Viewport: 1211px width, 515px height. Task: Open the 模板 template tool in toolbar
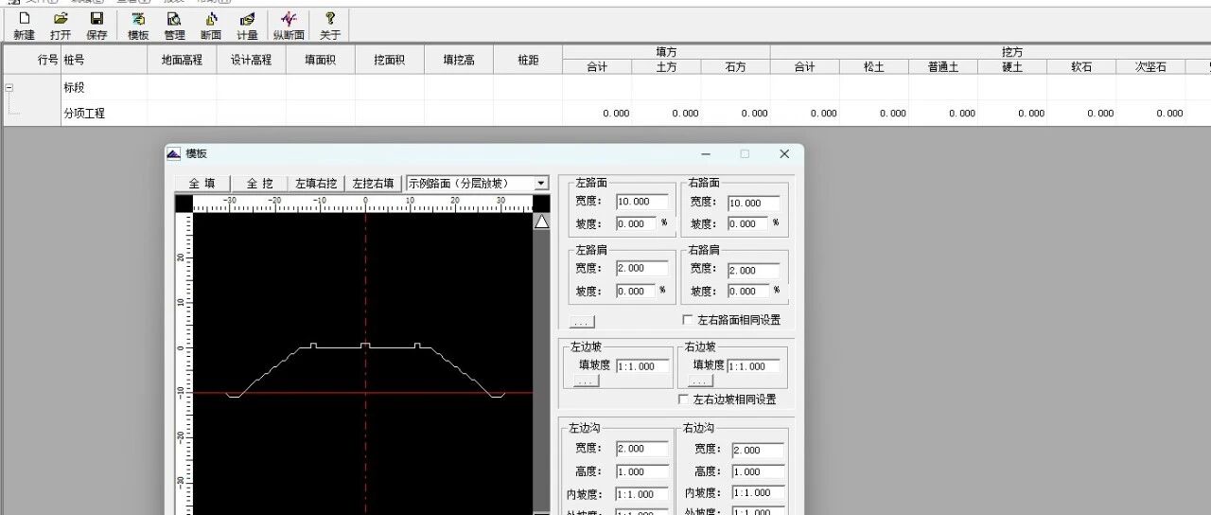click(x=138, y=26)
